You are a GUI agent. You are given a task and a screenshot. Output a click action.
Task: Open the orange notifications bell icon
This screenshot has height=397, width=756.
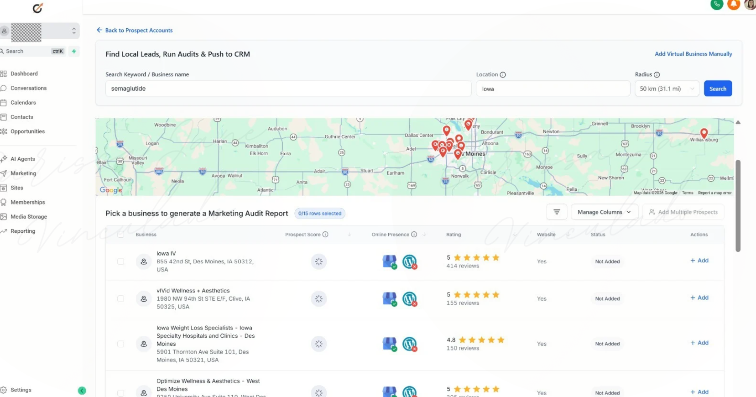(733, 4)
